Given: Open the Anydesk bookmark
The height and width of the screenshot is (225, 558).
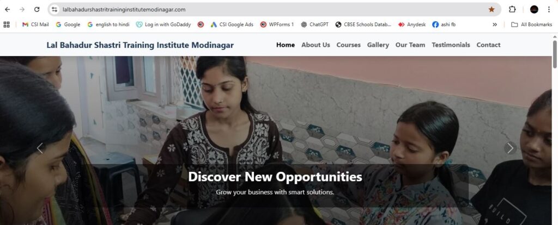Looking at the screenshot, I should [x=412, y=24].
